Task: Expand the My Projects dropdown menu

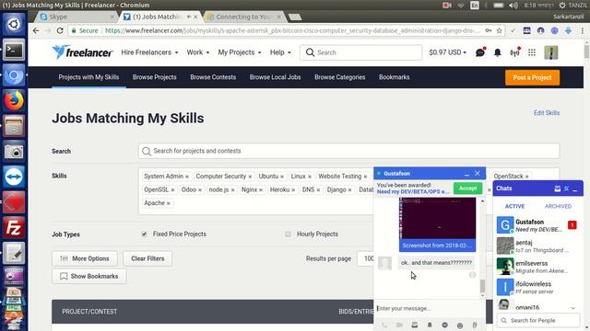Action: (x=240, y=52)
